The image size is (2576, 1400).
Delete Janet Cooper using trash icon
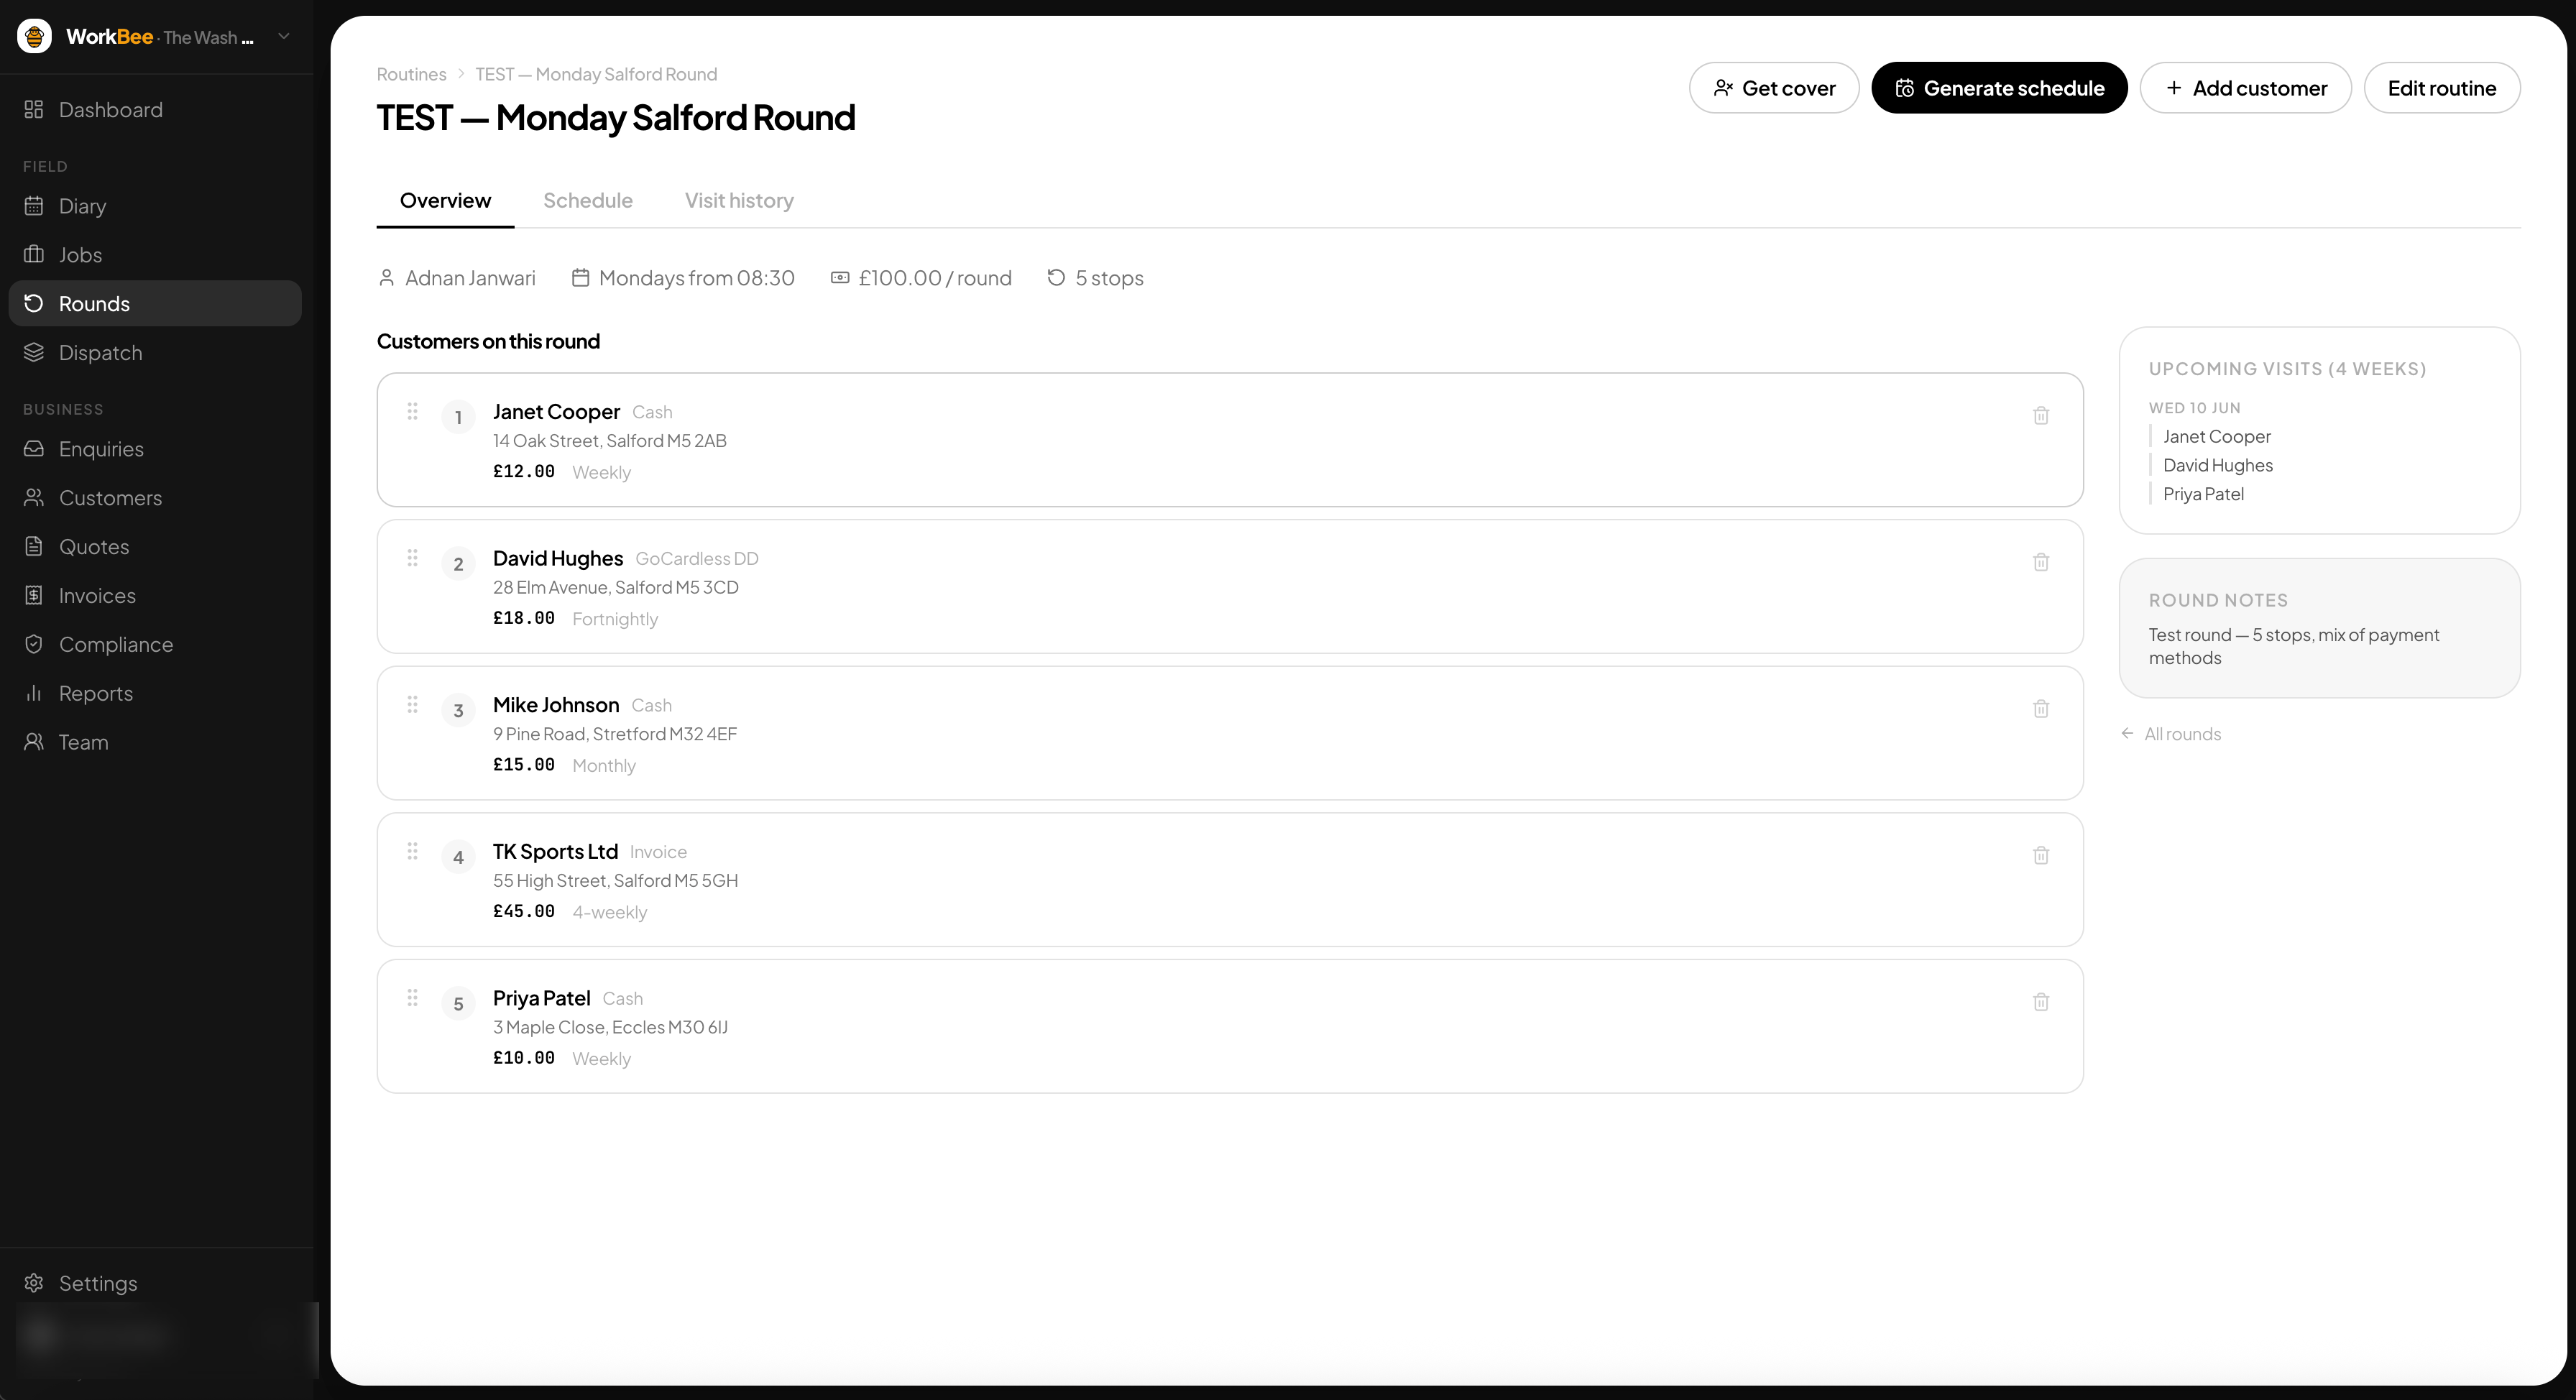pyautogui.click(x=2041, y=415)
